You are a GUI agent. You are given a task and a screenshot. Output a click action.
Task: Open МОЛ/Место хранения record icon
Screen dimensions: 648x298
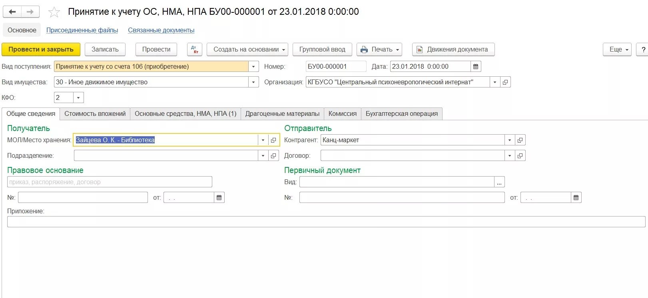[x=273, y=140]
